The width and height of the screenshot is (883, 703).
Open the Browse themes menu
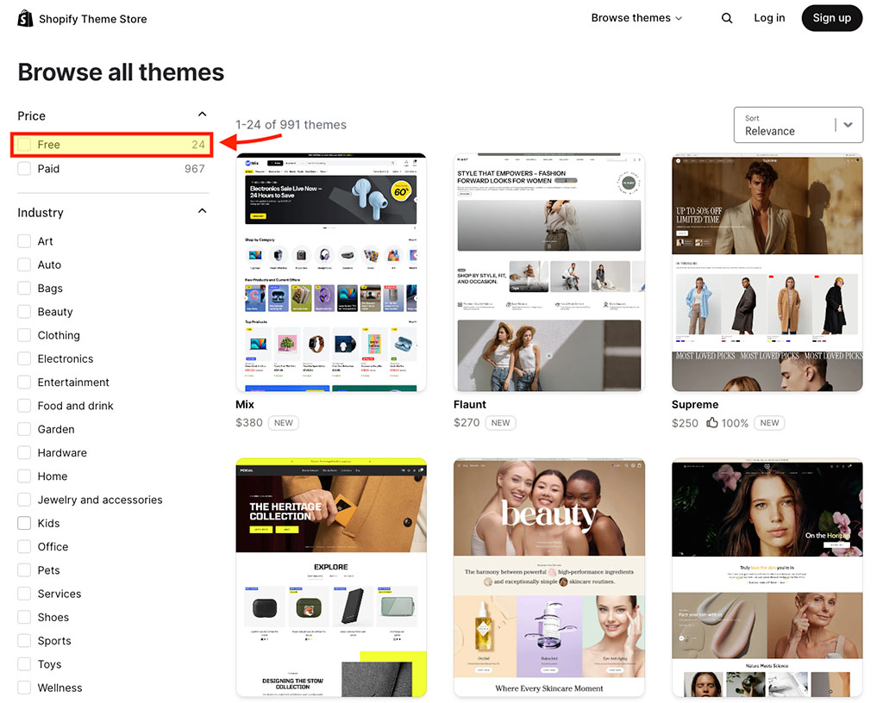636,17
